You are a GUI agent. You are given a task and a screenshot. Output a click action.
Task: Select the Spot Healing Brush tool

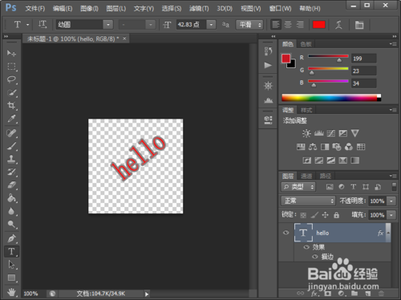click(x=11, y=133)
